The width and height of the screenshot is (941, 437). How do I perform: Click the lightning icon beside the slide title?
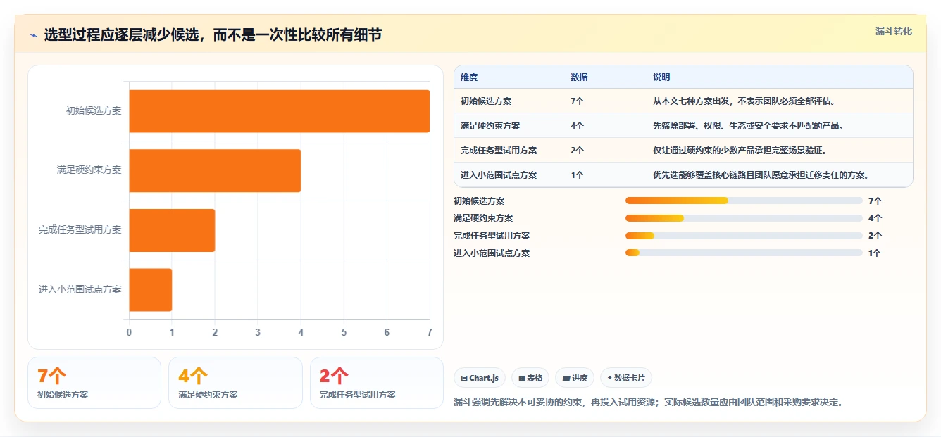(34, 35)
